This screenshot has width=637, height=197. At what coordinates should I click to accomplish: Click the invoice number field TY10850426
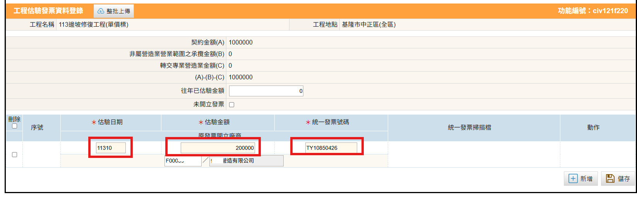pyautogui.click(x=331, y=148)
